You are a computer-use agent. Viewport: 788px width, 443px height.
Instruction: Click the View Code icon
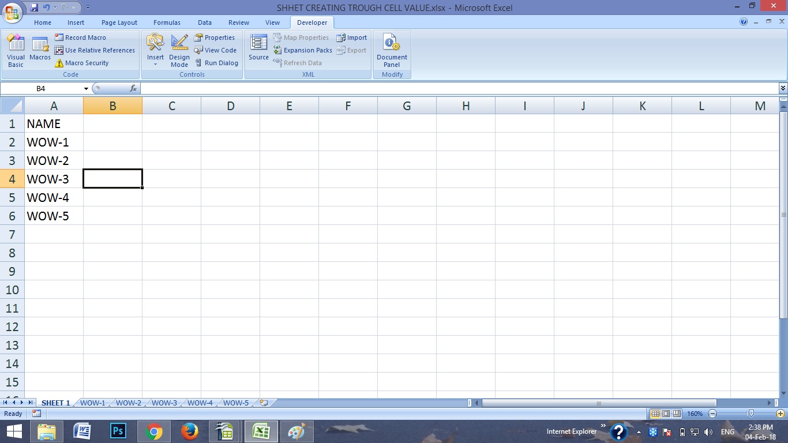(x=215, y=50)
